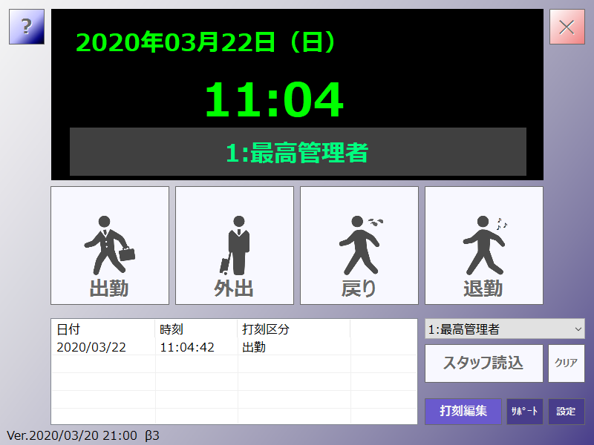
Task: Click the 打刻区分 column header
Action: [265, 329]
